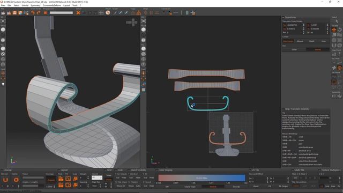Click the top white shading sphere in 3D viewport
This screenshot has width=343, height=193.
tap(3, 29)
